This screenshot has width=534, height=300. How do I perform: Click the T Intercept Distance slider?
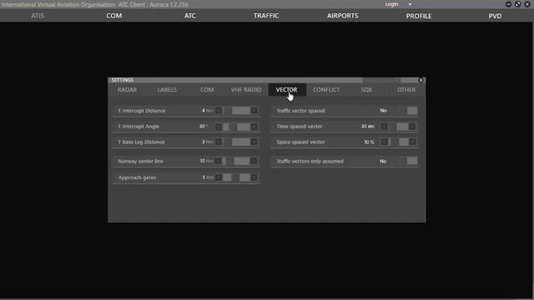point(236,111)
